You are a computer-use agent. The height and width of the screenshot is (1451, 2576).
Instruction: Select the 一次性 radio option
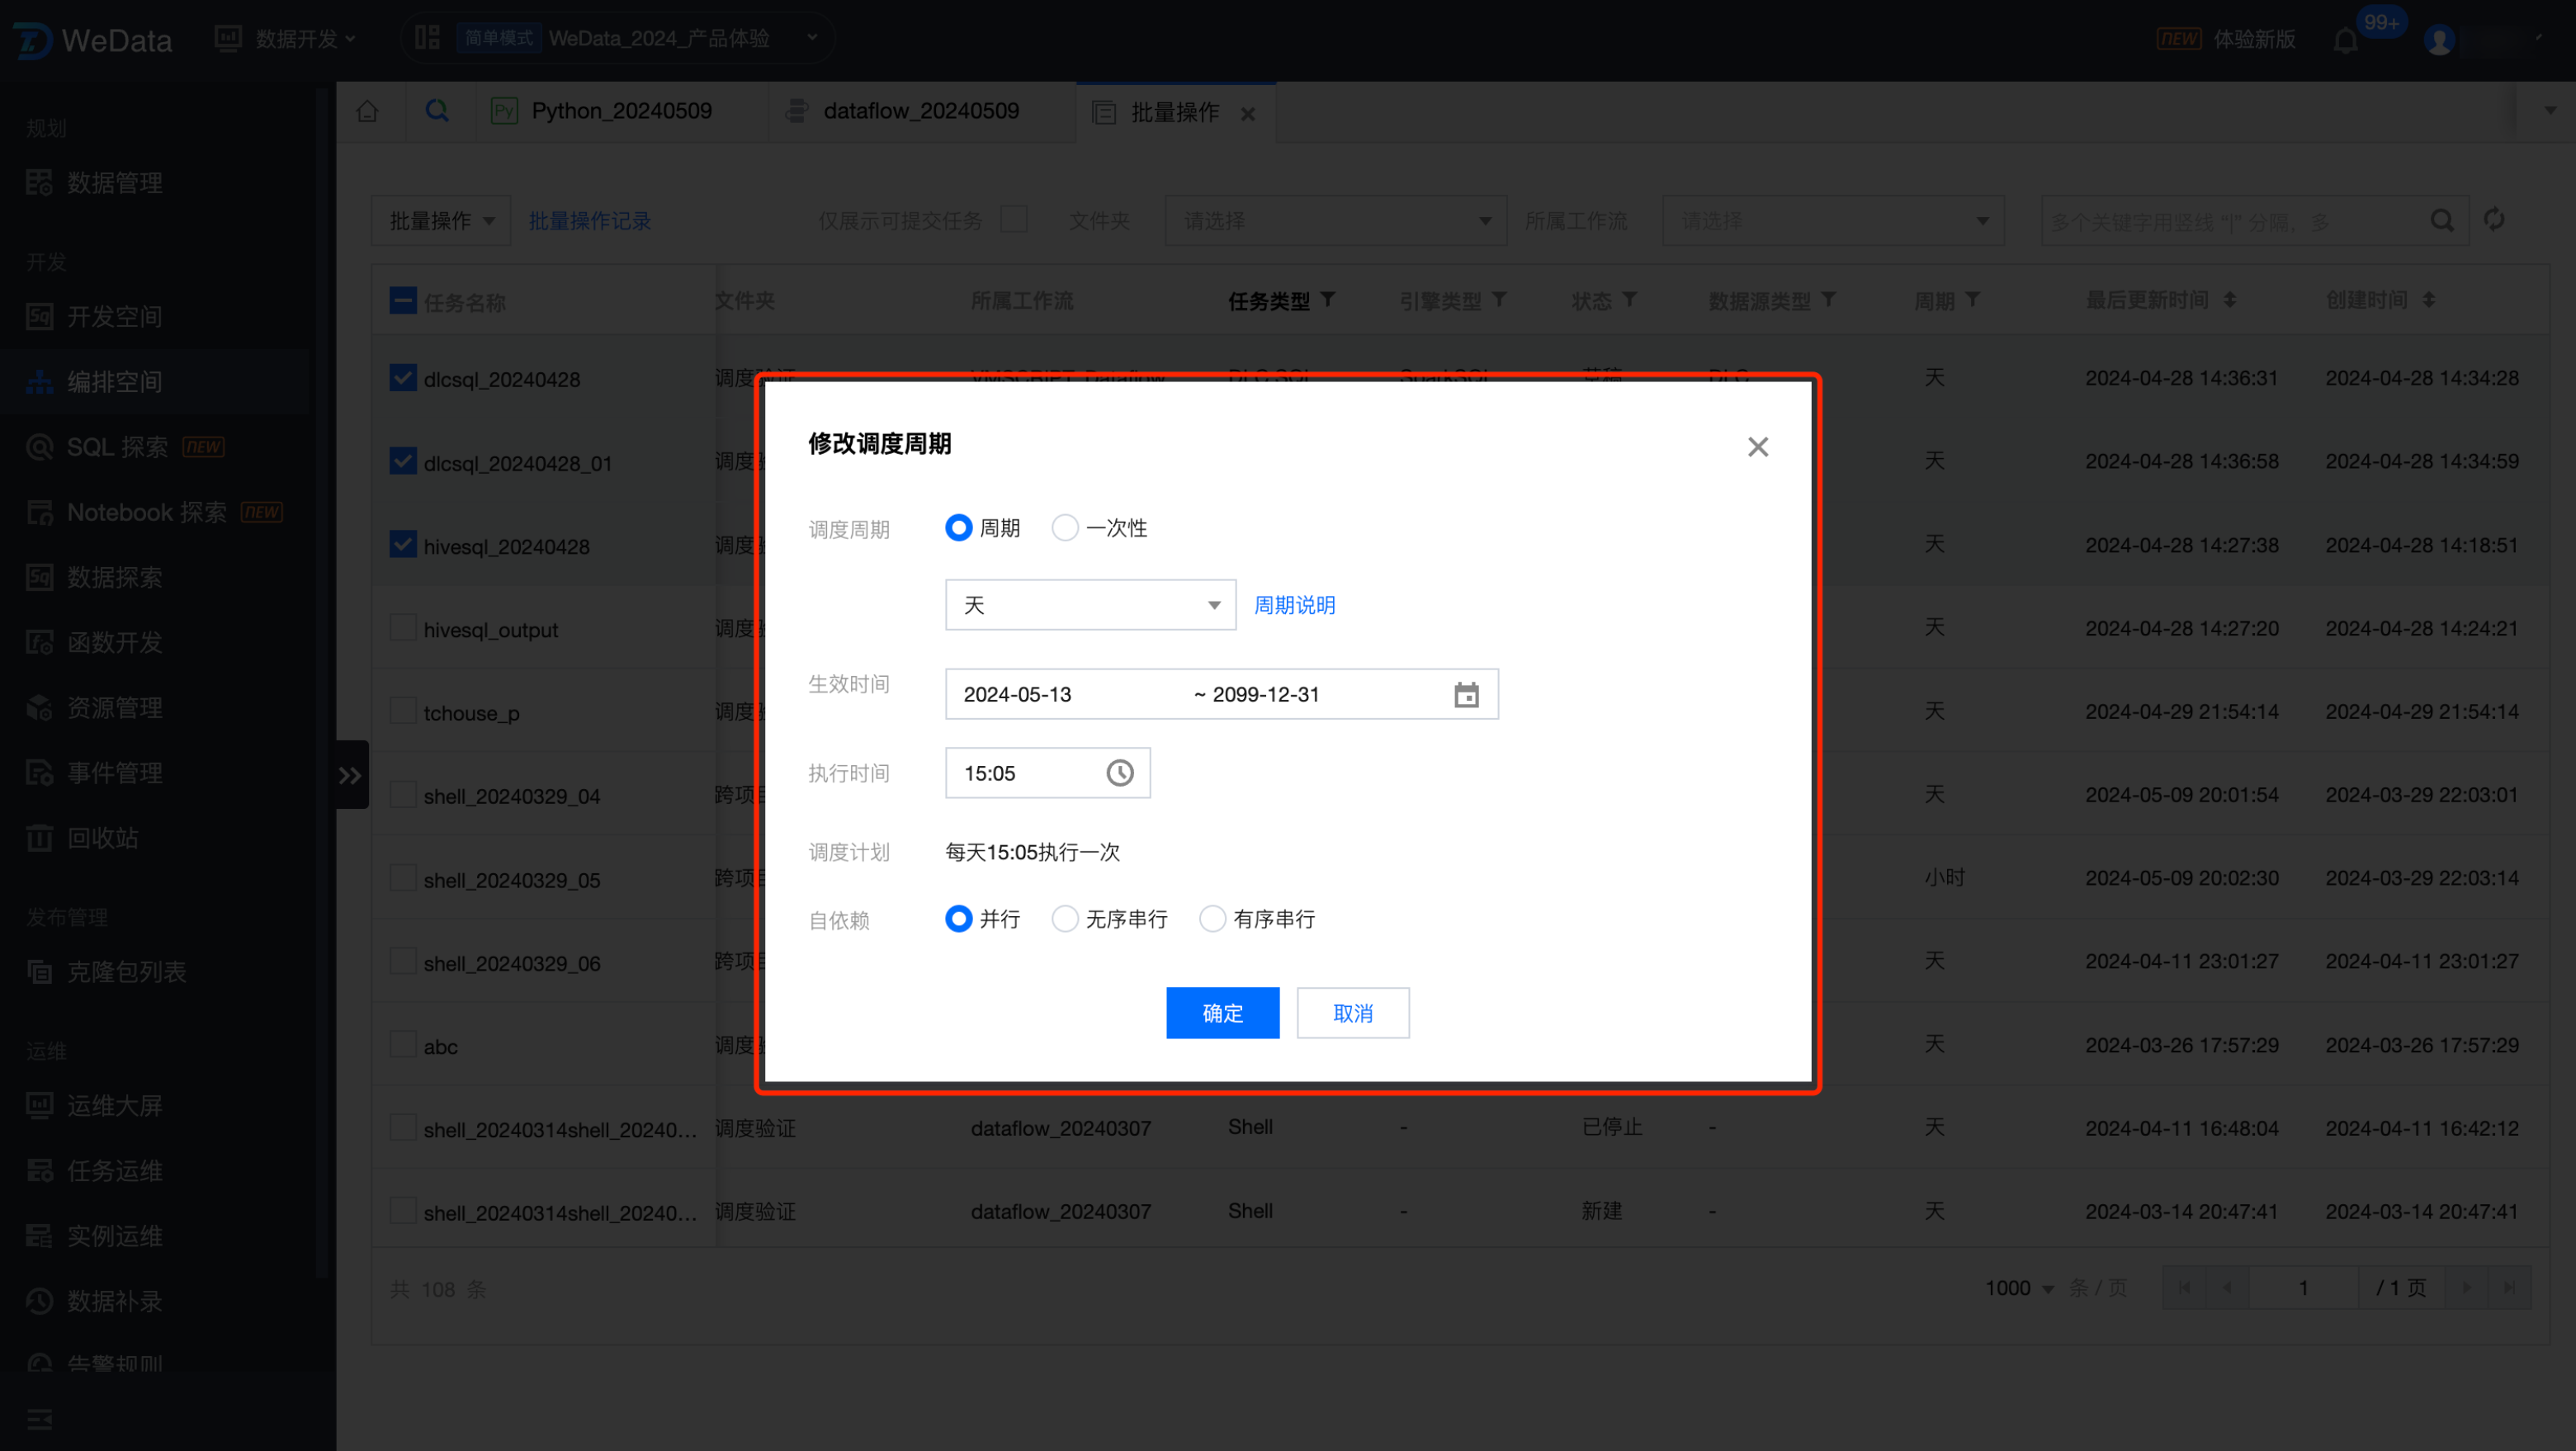tap(1065, 528)
